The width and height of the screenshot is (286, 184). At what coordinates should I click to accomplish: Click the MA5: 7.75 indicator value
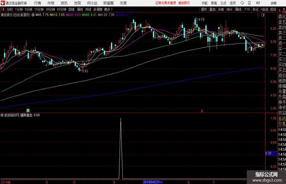[42, 15]
